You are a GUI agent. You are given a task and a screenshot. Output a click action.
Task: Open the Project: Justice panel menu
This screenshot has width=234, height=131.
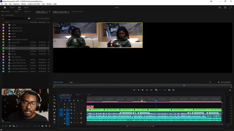[x=47, y=11]
